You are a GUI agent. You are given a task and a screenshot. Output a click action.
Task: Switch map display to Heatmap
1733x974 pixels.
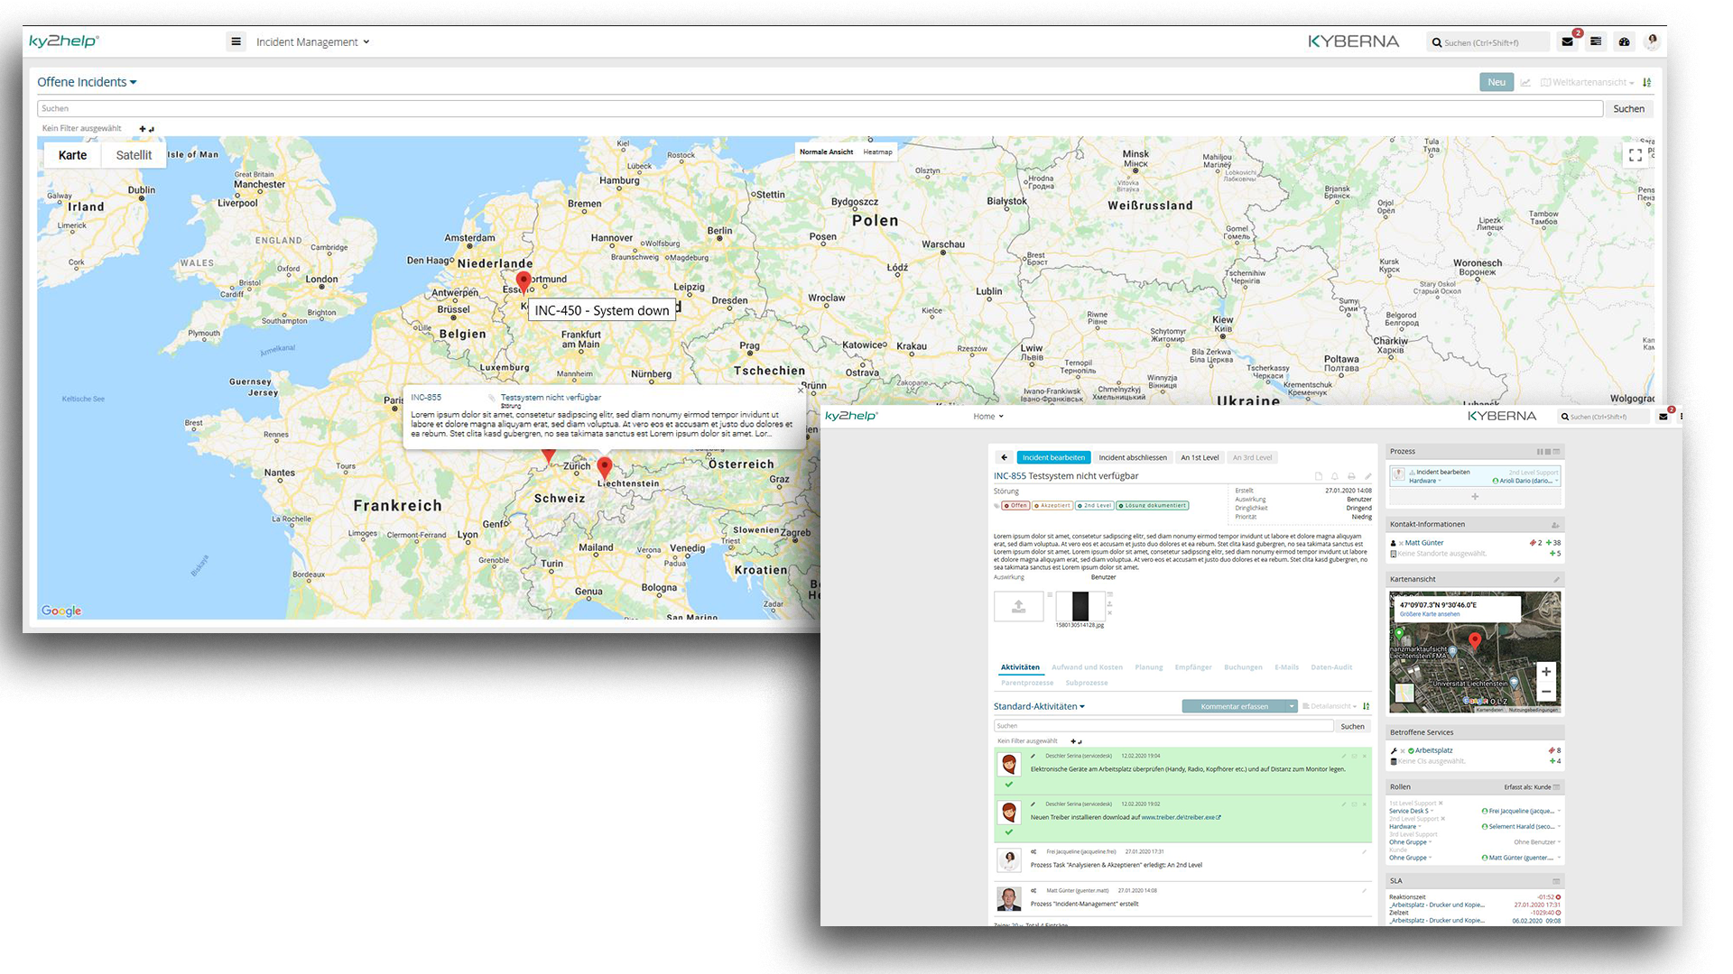tap(877, 152)
